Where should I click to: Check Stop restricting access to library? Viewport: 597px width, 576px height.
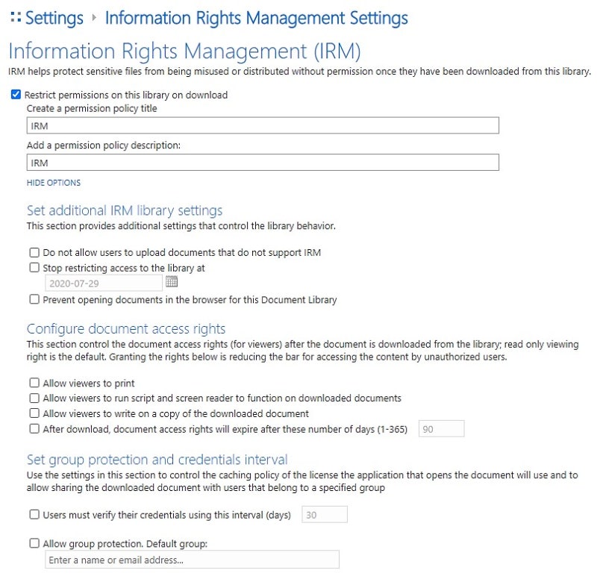pos(34,268)
